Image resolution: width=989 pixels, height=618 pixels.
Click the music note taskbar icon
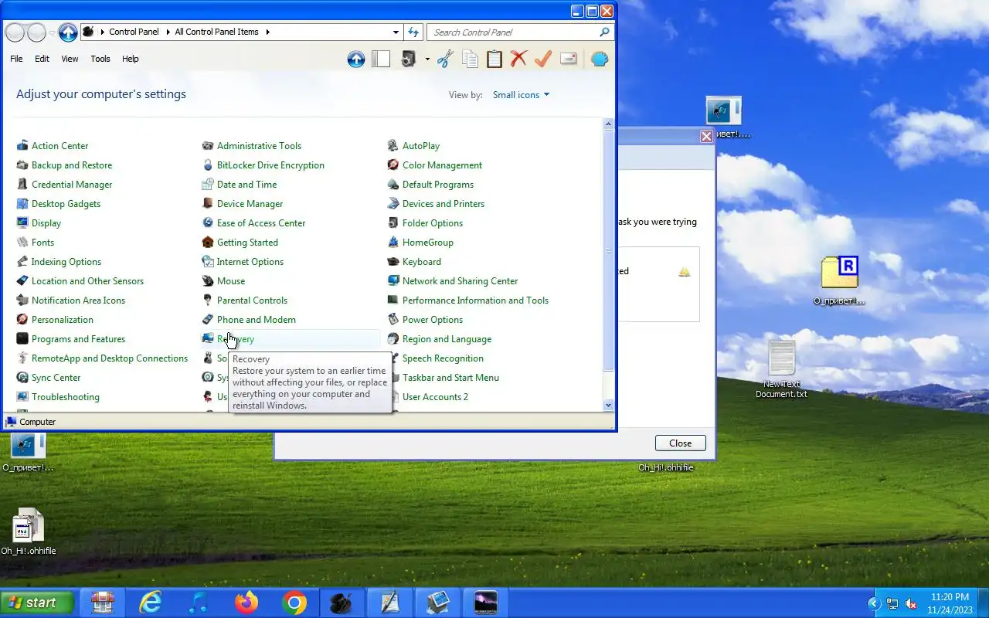[199, 603]
